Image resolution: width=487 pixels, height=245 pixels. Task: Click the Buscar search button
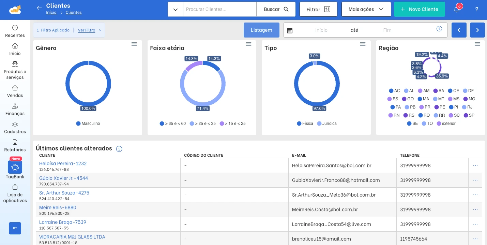276,10
